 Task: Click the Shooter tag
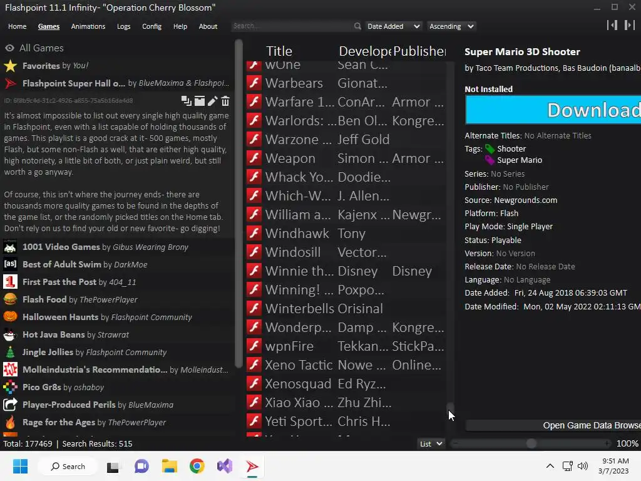coord(511,148)
